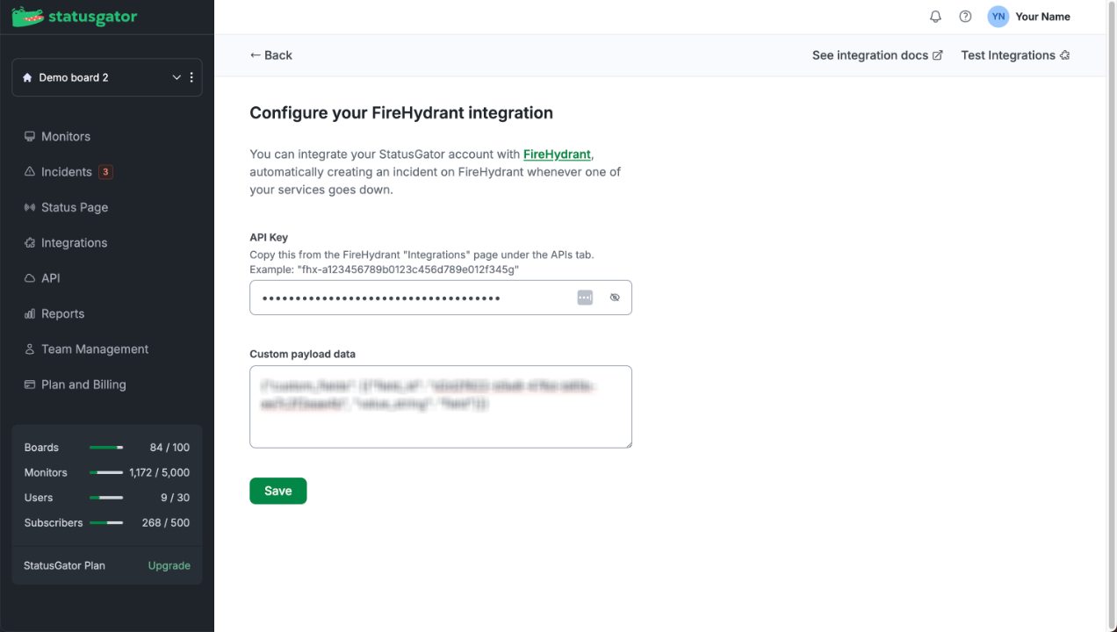Viewport: 1117px width, 632px height.
Task: Click the puzzle icon beside Test Integrations
Action: click(1064, 55)
